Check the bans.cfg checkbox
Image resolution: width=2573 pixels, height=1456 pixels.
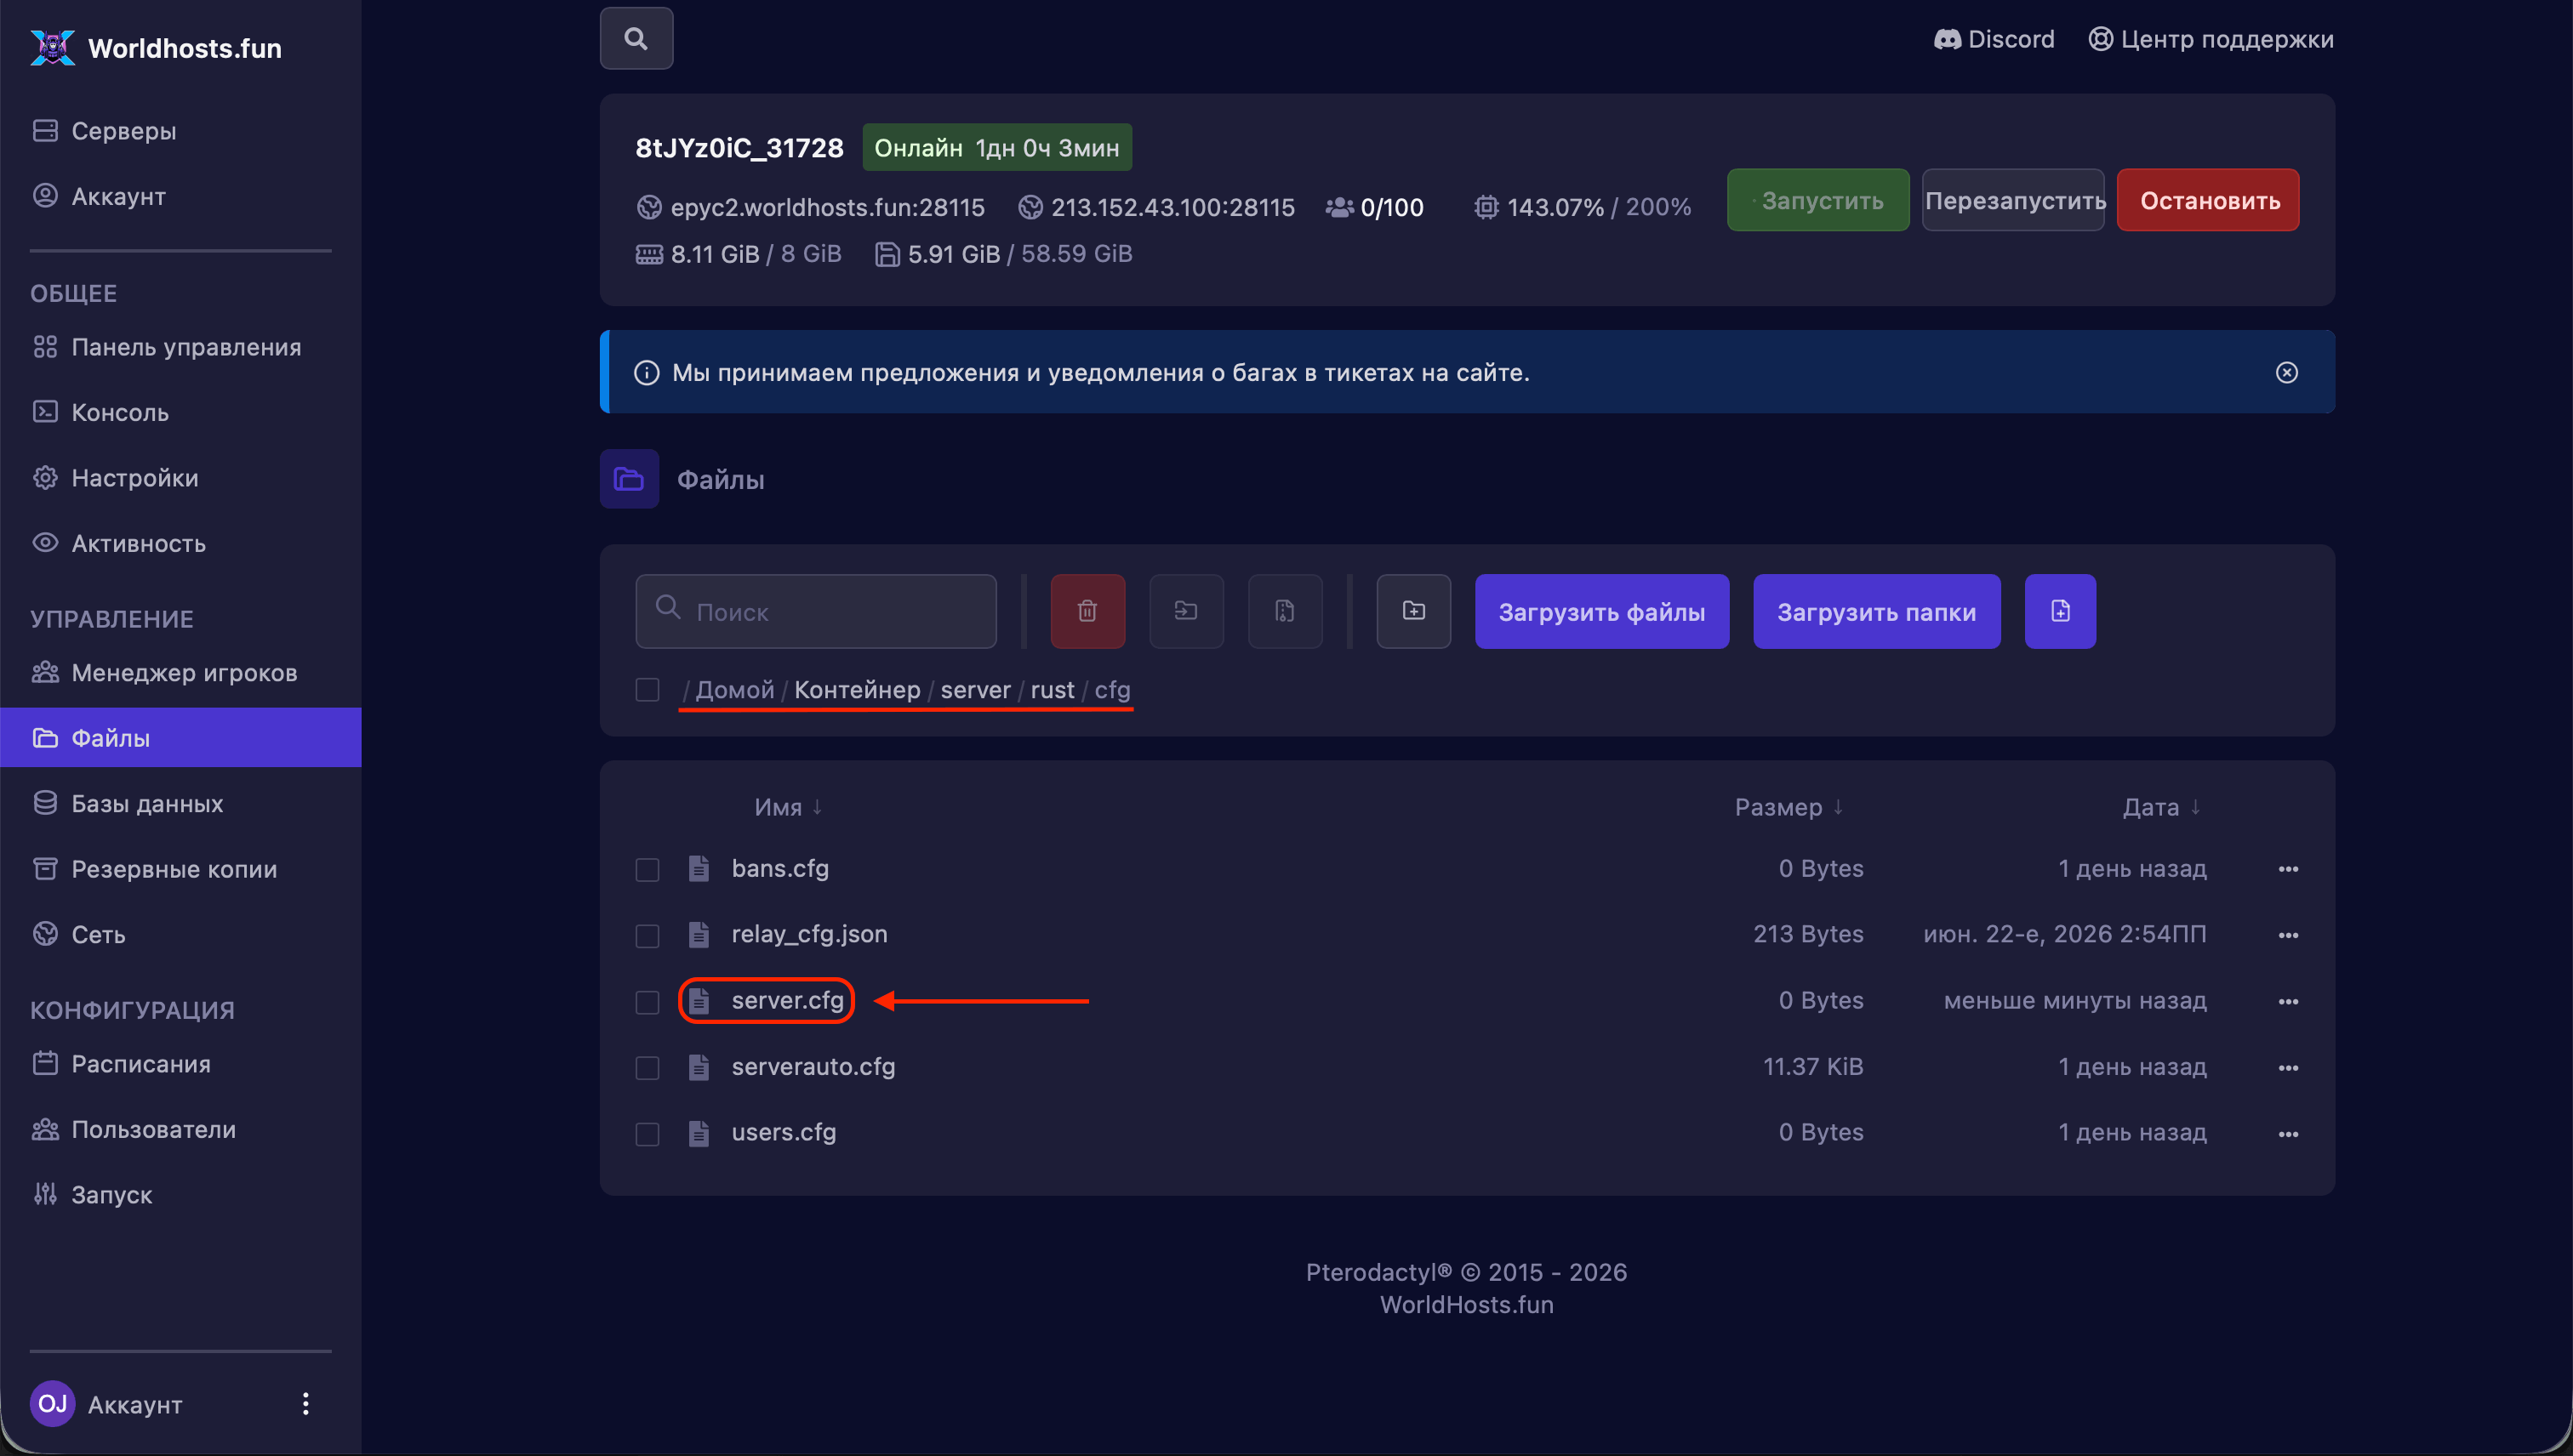(x=648, y=869)
